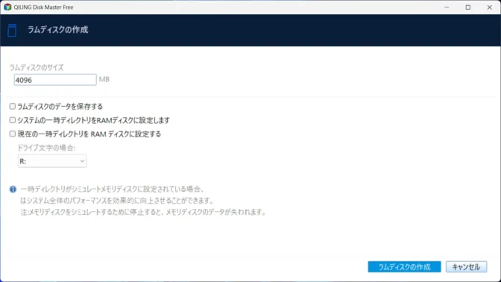The height and width of the screenshot is (282, 501).
Task: Click the ラムディスクの作成 header title
Action: click(58, 30)
